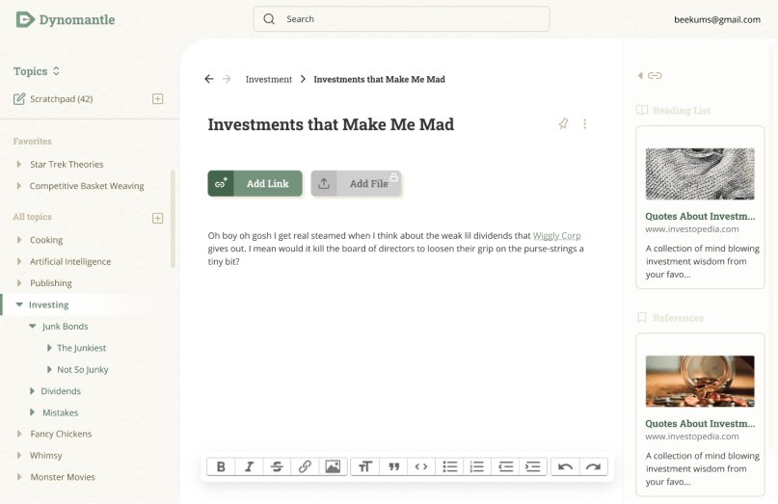Expand the Cooking topic

coord(19,240)
